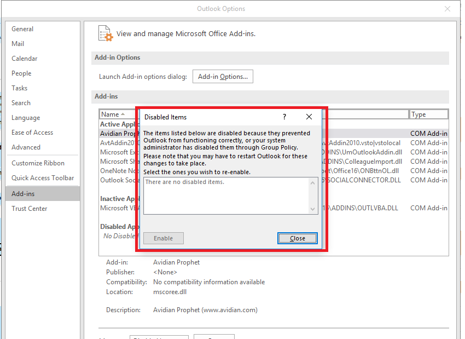This screenshot has height=339, width=465.
Task: Sort add-ins by the Name column header
Action: click(119, 114)
